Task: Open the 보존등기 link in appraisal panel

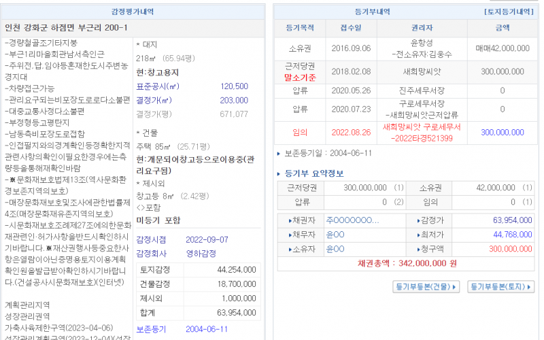Action: click(x=151, y=329)
